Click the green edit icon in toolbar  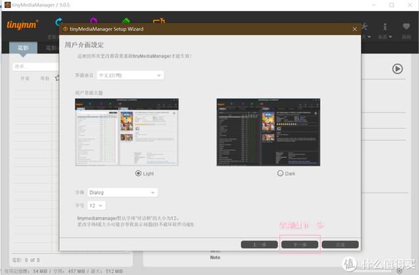126,20
